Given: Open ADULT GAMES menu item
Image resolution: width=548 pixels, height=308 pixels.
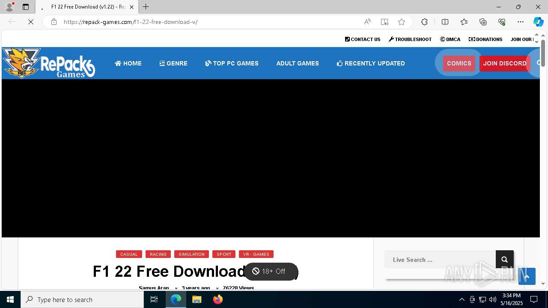Looking at the screenshot, I should pos(298,63).
